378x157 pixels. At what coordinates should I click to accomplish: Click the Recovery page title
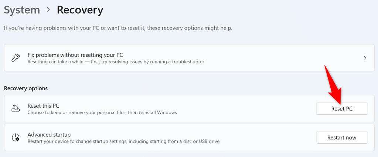click(80, 10)
